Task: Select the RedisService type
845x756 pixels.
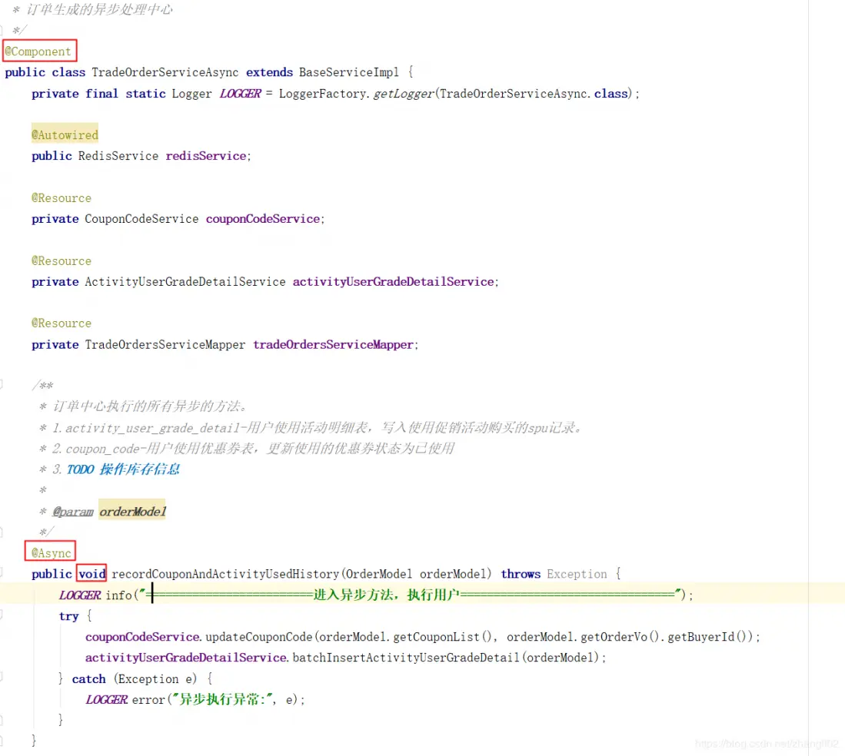Action: coord(118,156)
